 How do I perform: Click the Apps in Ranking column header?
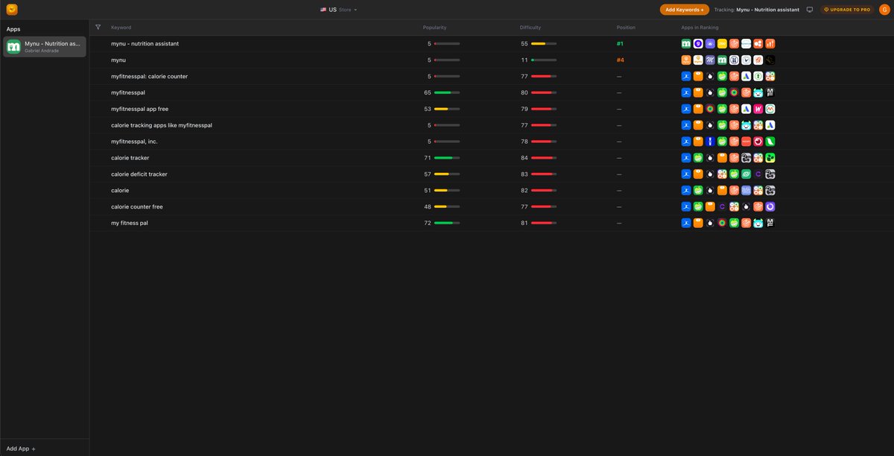coord(700,28)
